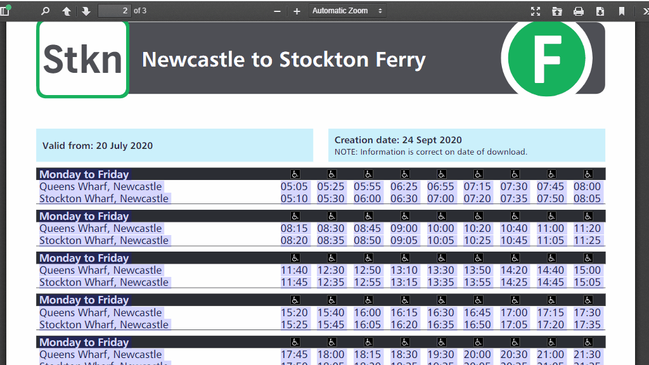This screenshot has width=649, height=365.
Task: Open the find in document search
Action: [45, 11]
